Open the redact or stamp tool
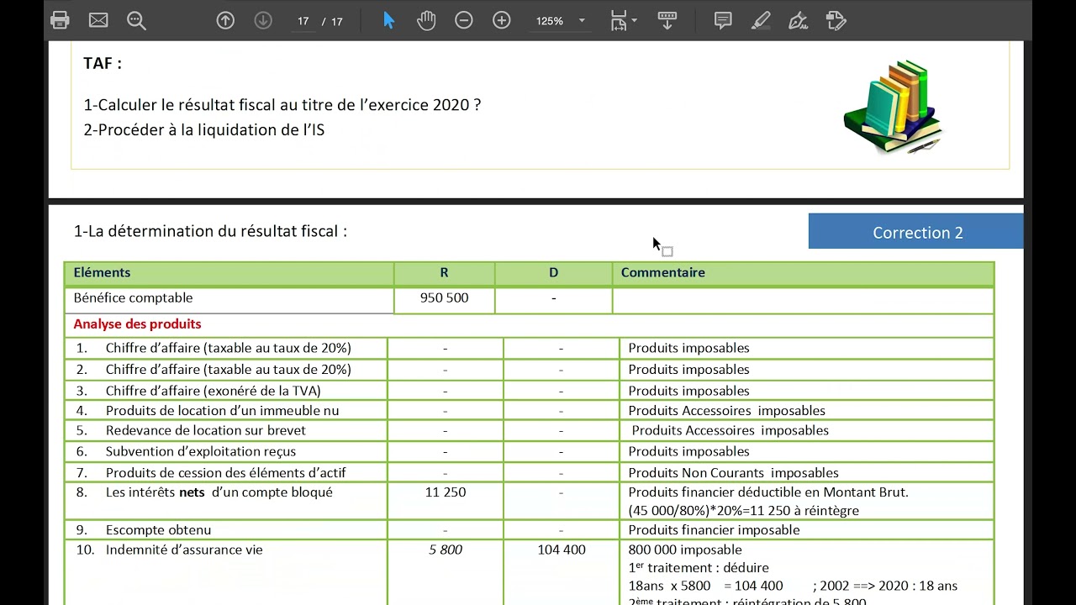The height and width of the screenshot is (605, 1076). pos(836,20)
